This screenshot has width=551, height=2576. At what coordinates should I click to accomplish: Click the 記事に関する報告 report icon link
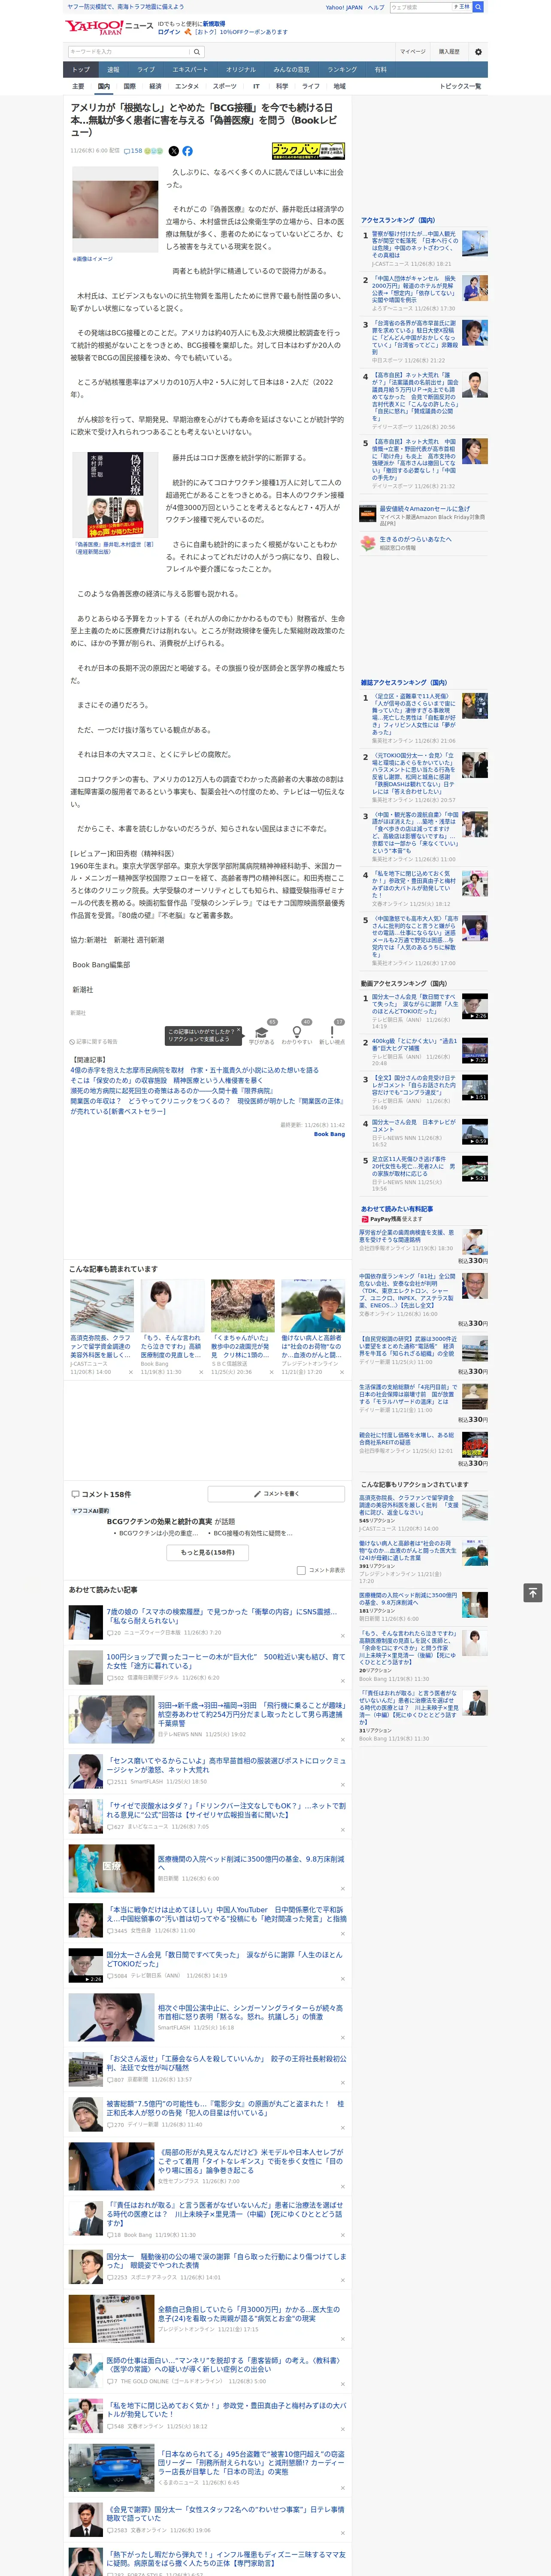tap(94, 1041)
